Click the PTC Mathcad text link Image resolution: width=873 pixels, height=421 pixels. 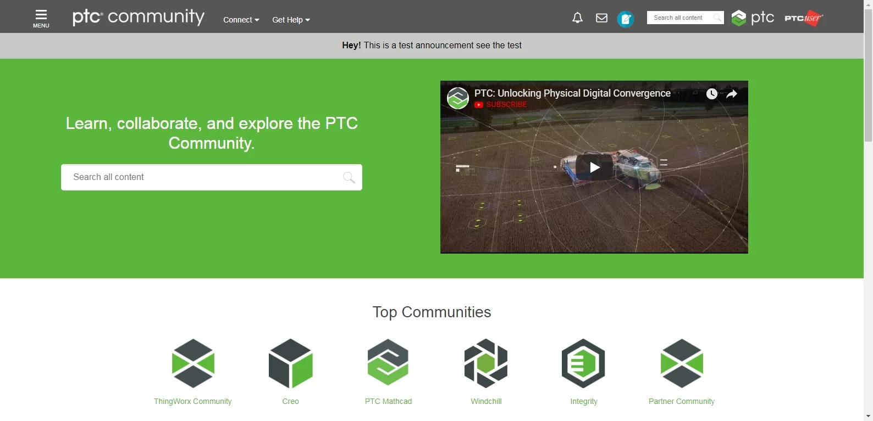[x=388, y=401]
